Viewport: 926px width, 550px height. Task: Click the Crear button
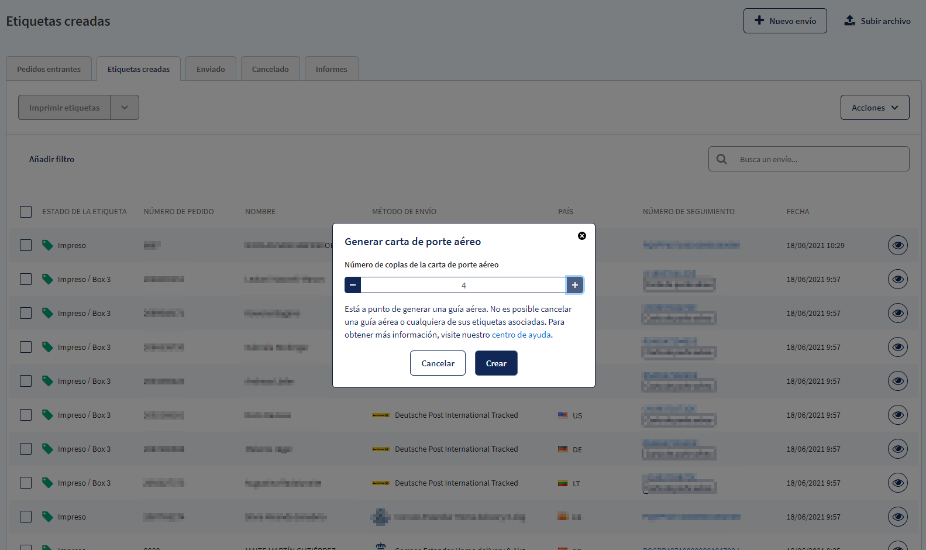(x=496, y=363)
